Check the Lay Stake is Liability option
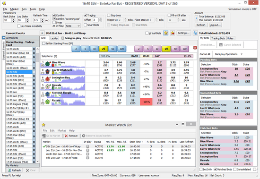The image size is (260, 179). point(19,26)
